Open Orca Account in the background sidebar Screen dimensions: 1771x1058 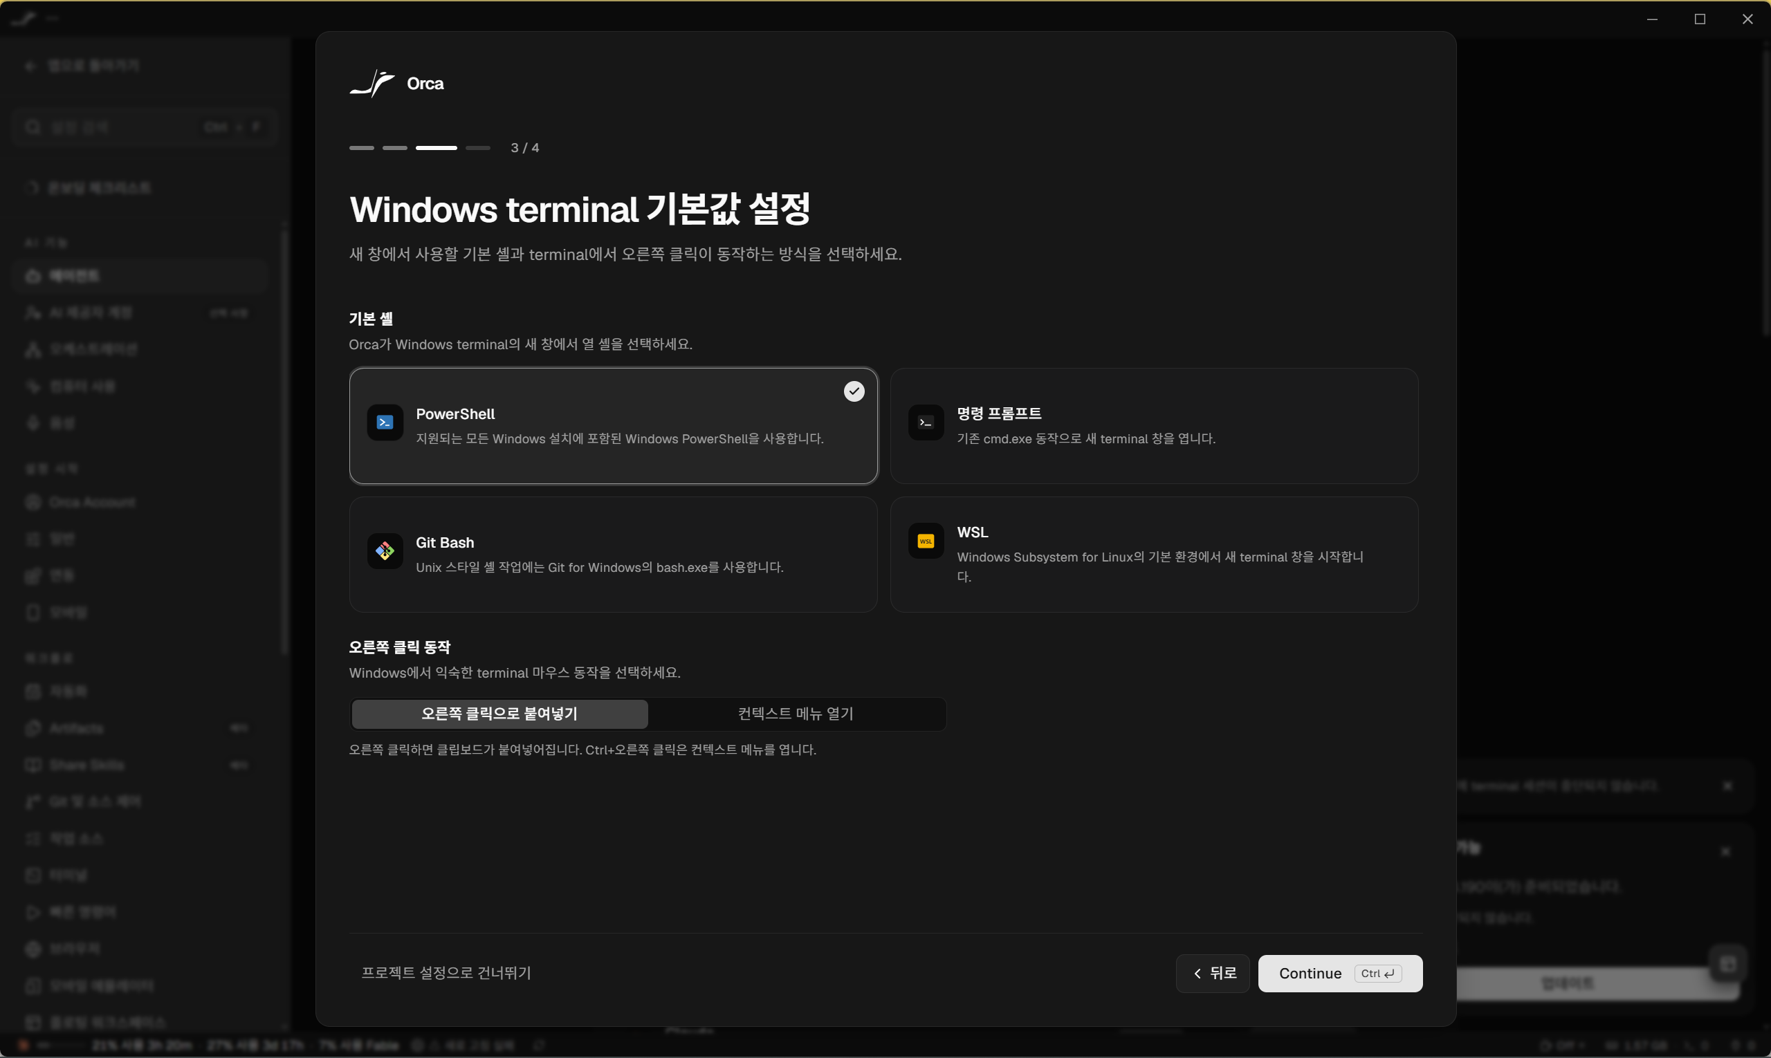coord(139,502)
